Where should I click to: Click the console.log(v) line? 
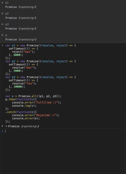click(x=24, y=106)
